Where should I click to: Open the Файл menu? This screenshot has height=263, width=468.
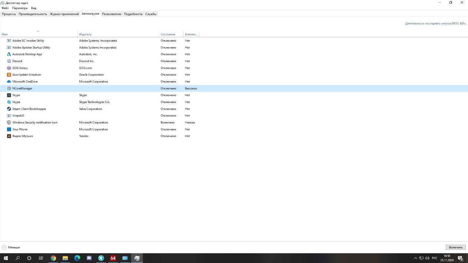click(x=5, y=8)
